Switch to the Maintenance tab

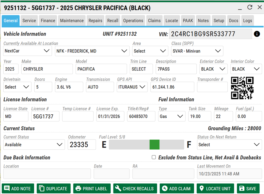pos(72,21)
